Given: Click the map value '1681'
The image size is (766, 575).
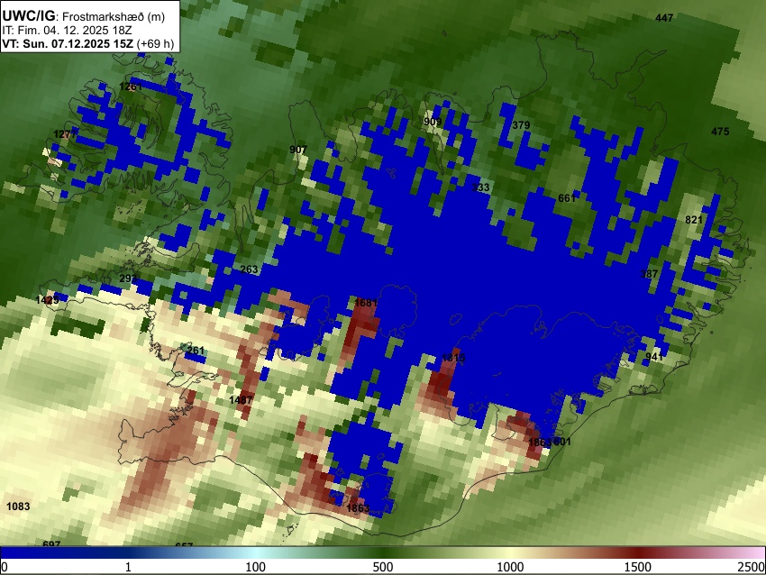Looking at the screenshot, I should click(x=366, y=303).
